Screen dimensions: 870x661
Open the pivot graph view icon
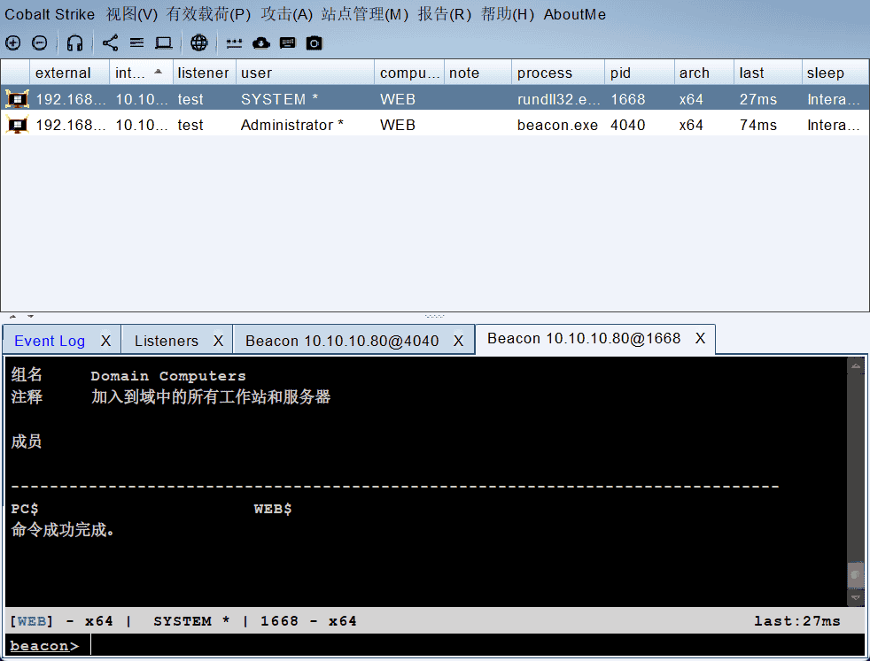pos(109,42)
